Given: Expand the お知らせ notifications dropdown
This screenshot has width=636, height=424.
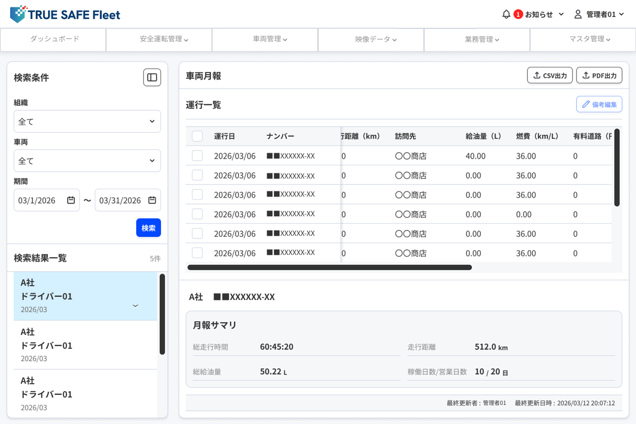Looking at the screenshot, I should 544,14.
